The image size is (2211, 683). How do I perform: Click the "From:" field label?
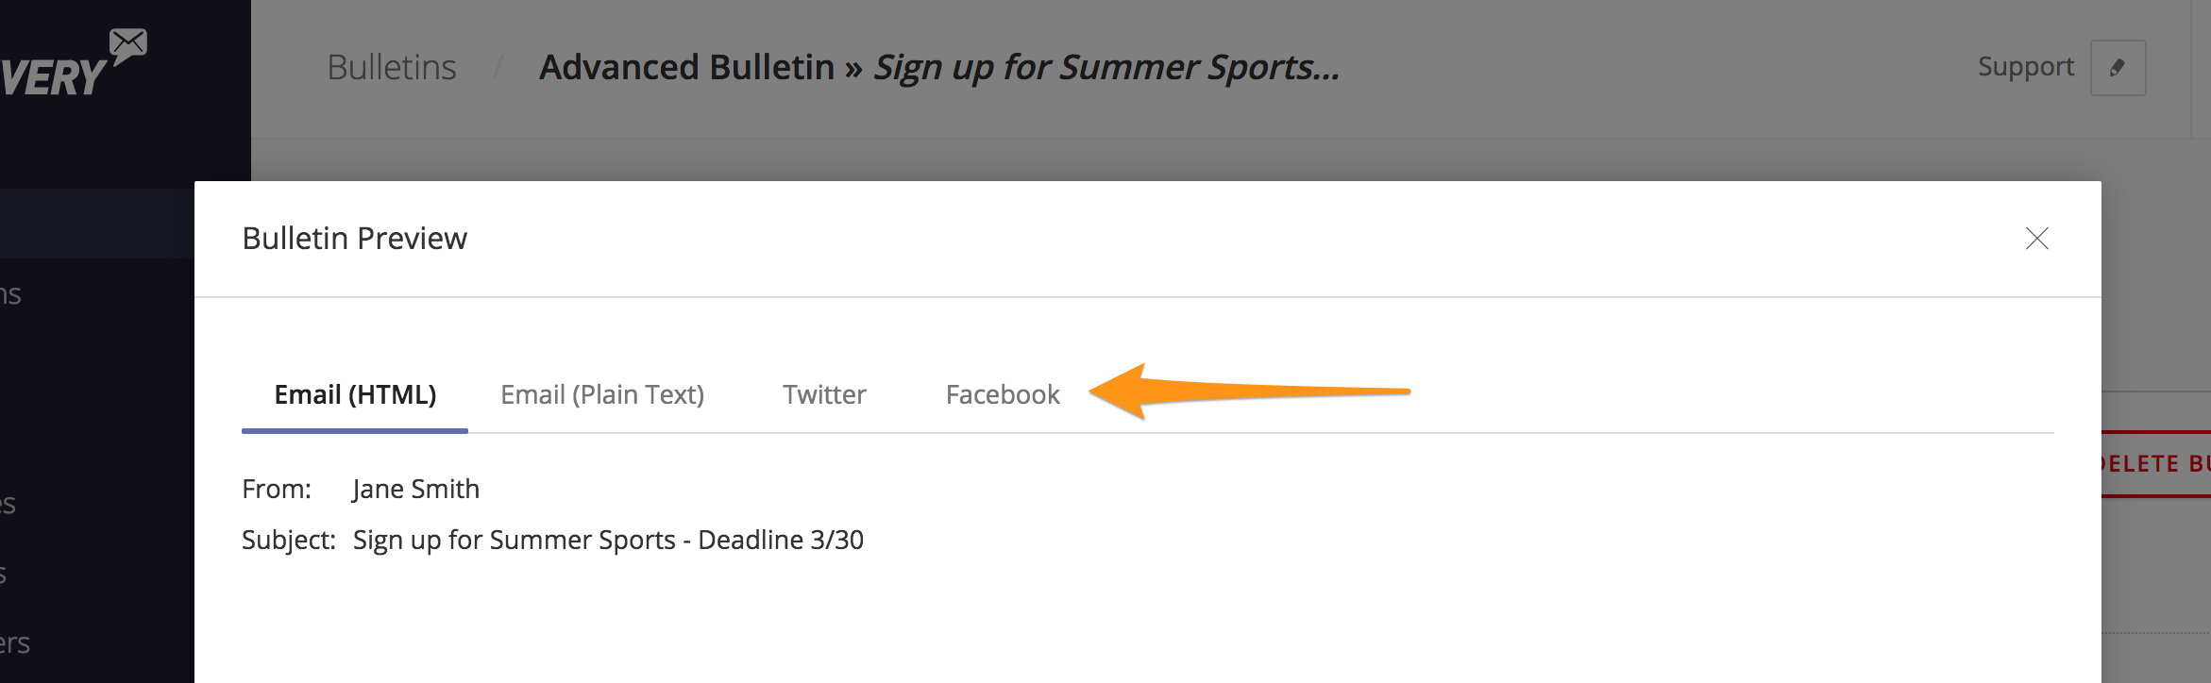click(x=277, y=489)
